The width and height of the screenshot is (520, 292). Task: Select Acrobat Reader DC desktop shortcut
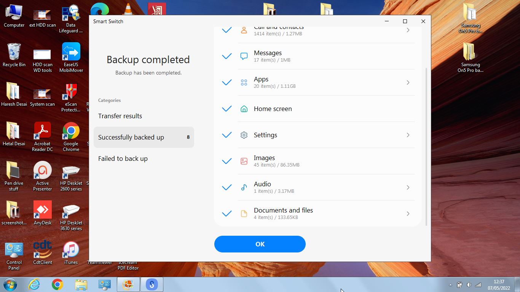point(42,137)
